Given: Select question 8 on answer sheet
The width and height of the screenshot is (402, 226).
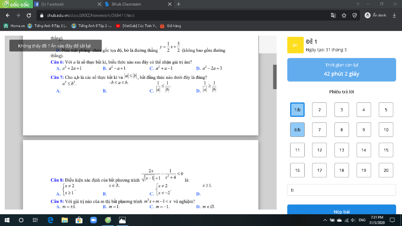Looking at the screenshot, I should (x=342, y=129).
